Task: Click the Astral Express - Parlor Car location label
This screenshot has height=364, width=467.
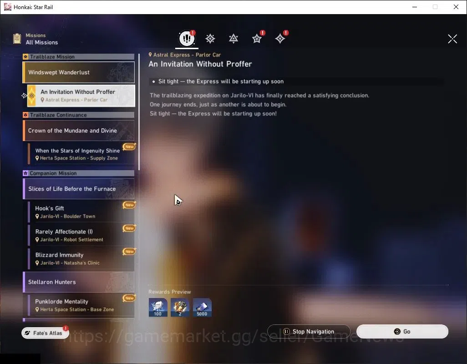Action: 187,55
